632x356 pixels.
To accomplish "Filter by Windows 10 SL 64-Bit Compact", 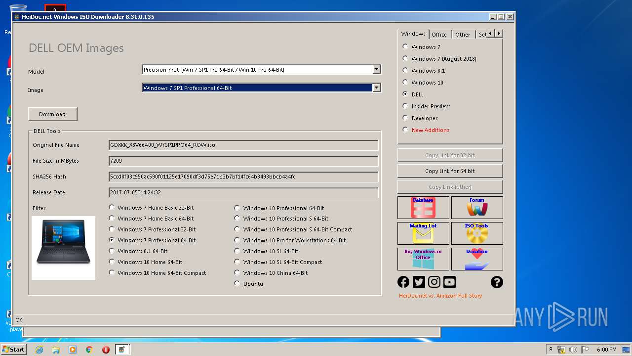I will (x=237, y=262).
